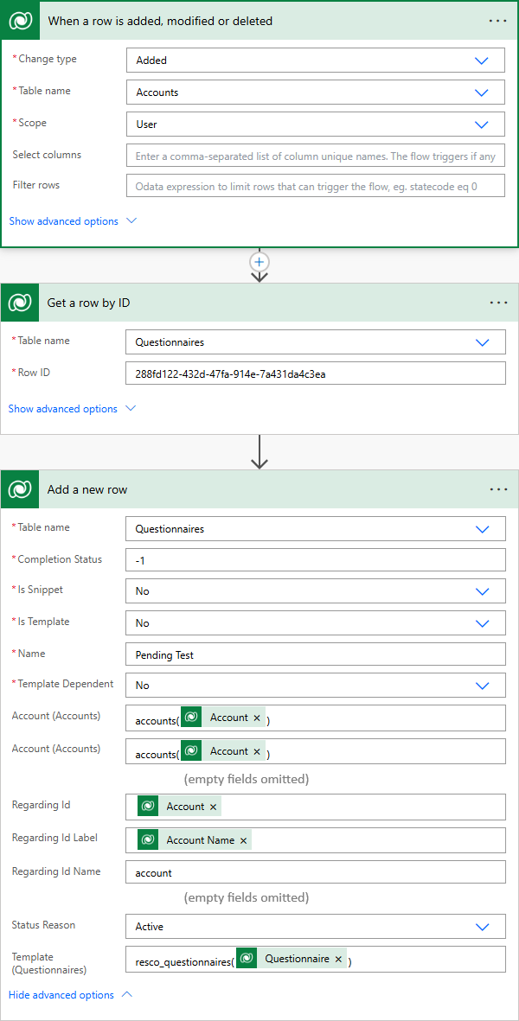Click Regarding Id Name field showing account
Viewport: 519px width, 1021px height.
click(x=316, y=872)
